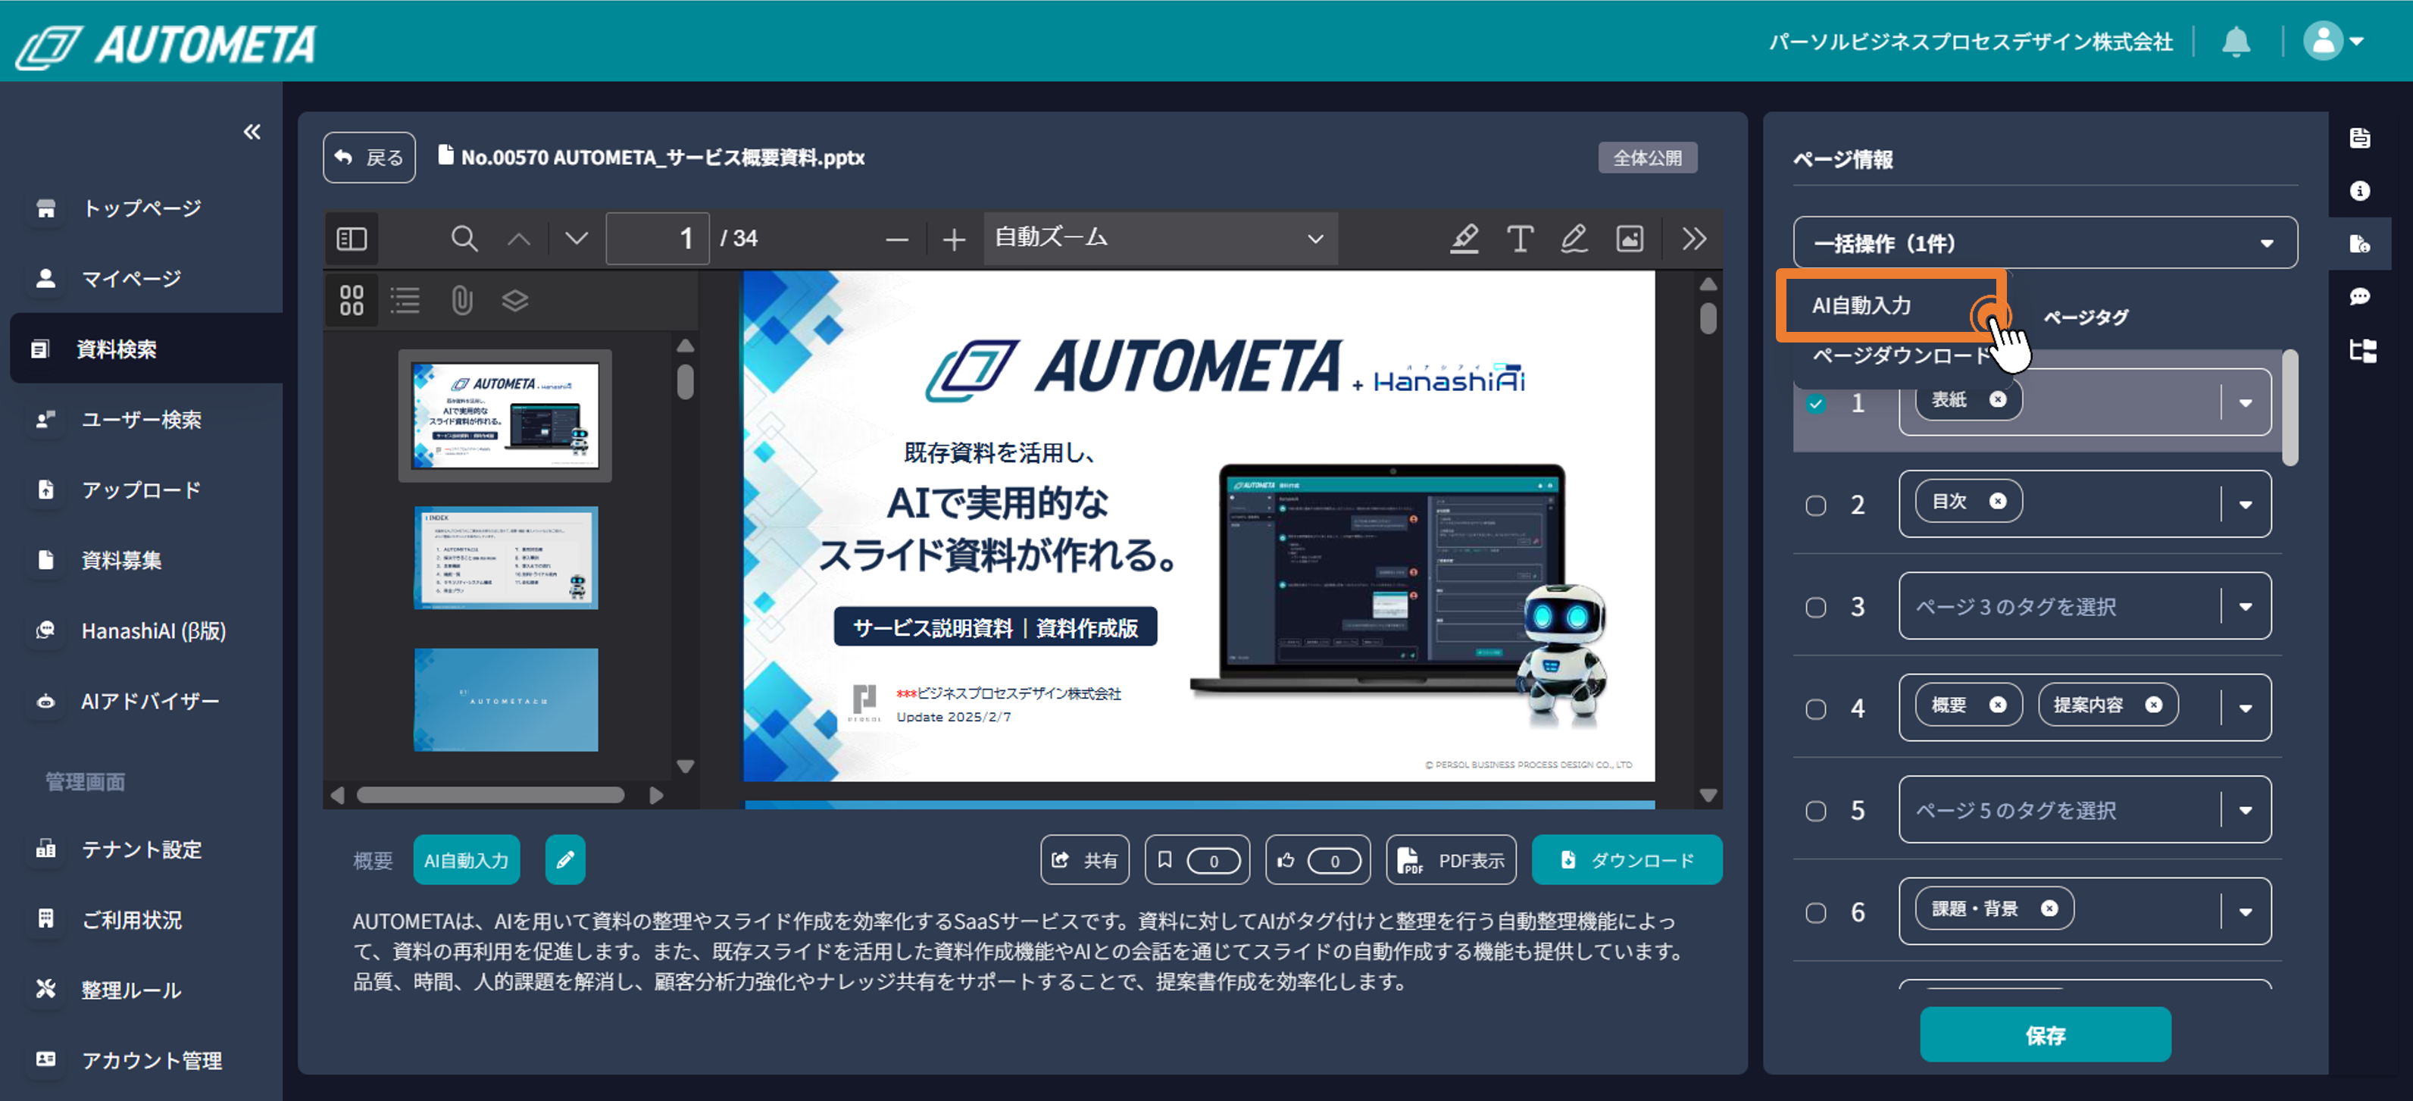The width and height of the screenshot is (2413, 1101).
Task: Open the notifications bell
Action: (2236, 41)
